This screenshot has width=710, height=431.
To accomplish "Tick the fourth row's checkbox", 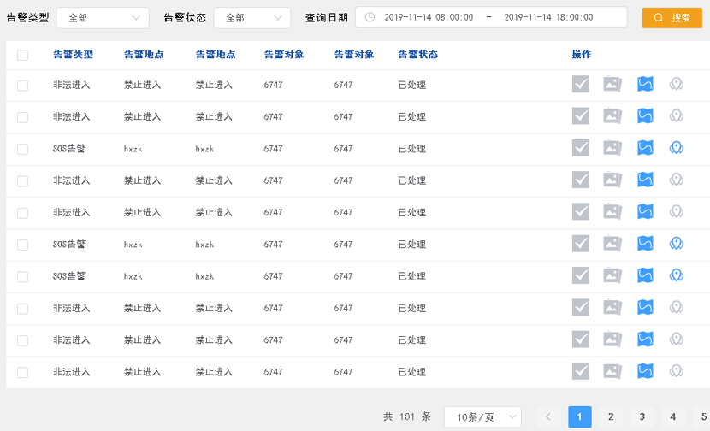I will [x=22, y=181].
